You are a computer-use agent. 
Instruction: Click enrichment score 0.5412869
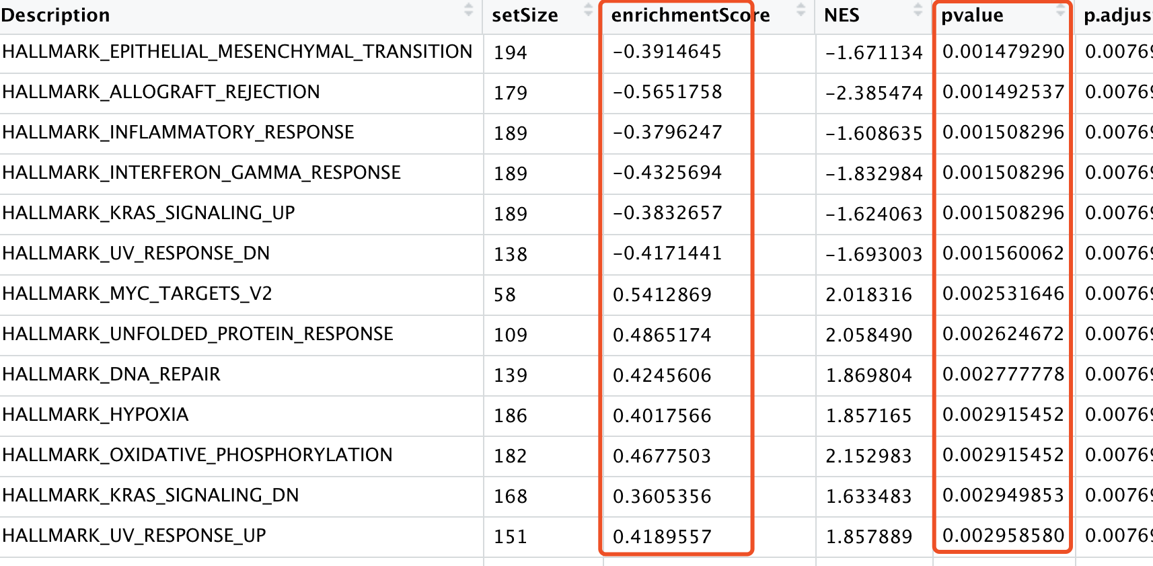click(x=662, y=294)
